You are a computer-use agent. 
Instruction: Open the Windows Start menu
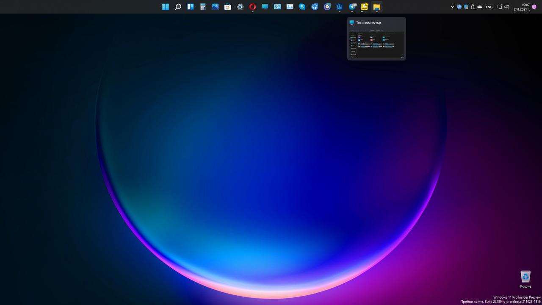[166, 7]
